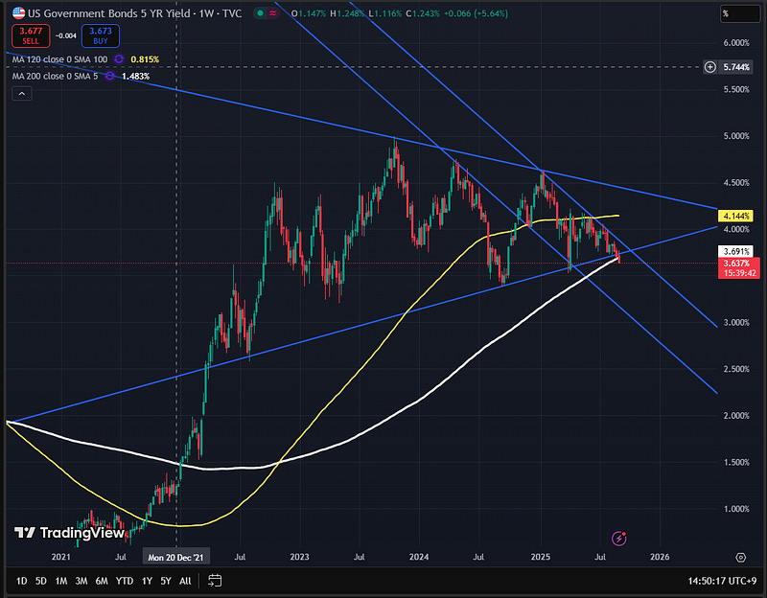Click the purple loading icon beside MA 200
Screen dimensions: 767x598
point(109,76)
